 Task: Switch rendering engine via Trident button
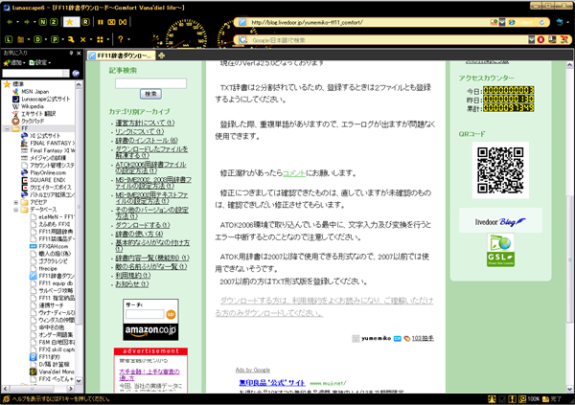pyautogui.click(x=520, y=22)
